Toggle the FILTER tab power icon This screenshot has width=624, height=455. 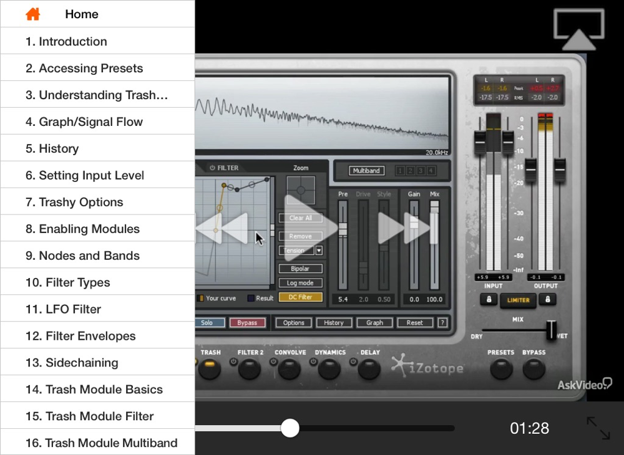click(x=212, y=168)
